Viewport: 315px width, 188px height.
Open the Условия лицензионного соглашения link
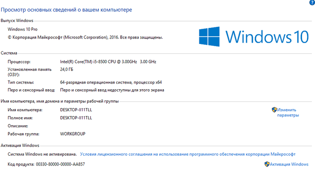[188, 154]
